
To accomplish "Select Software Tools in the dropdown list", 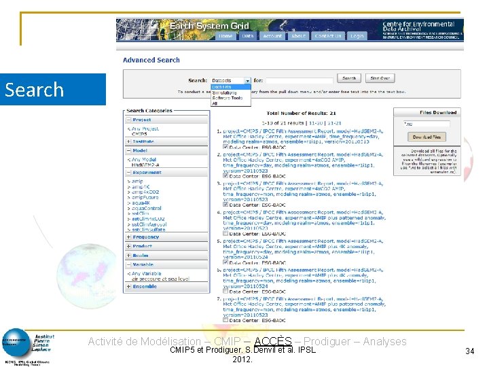I will coord(231,98).
